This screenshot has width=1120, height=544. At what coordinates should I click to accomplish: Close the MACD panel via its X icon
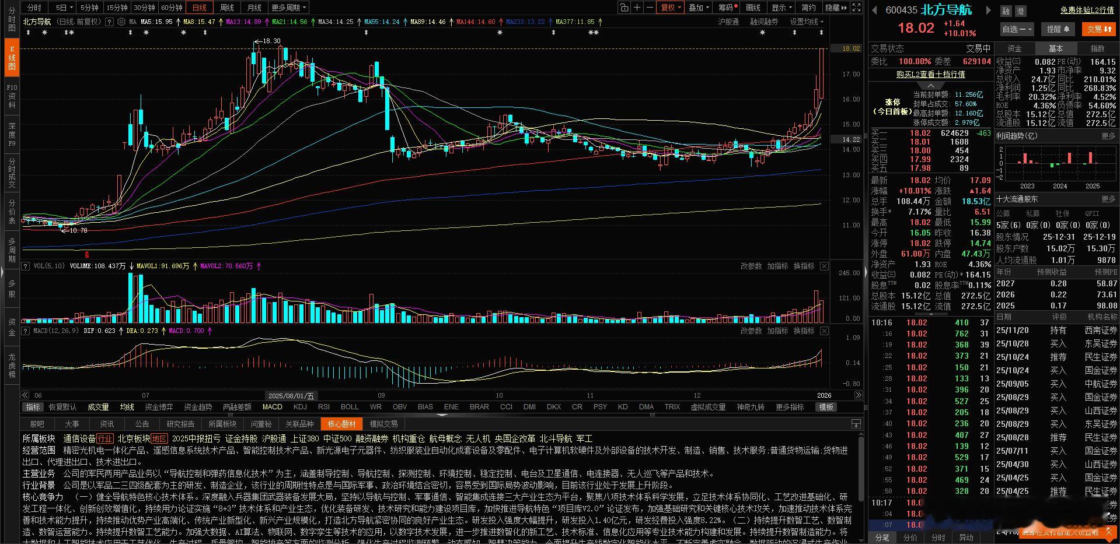coord(824,330)
